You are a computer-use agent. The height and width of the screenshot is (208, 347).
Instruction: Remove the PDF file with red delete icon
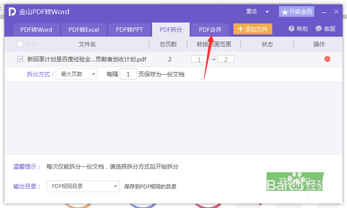[x=327, y=59]
